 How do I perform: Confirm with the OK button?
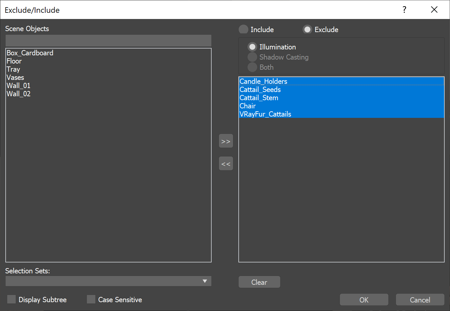(364, 300)
